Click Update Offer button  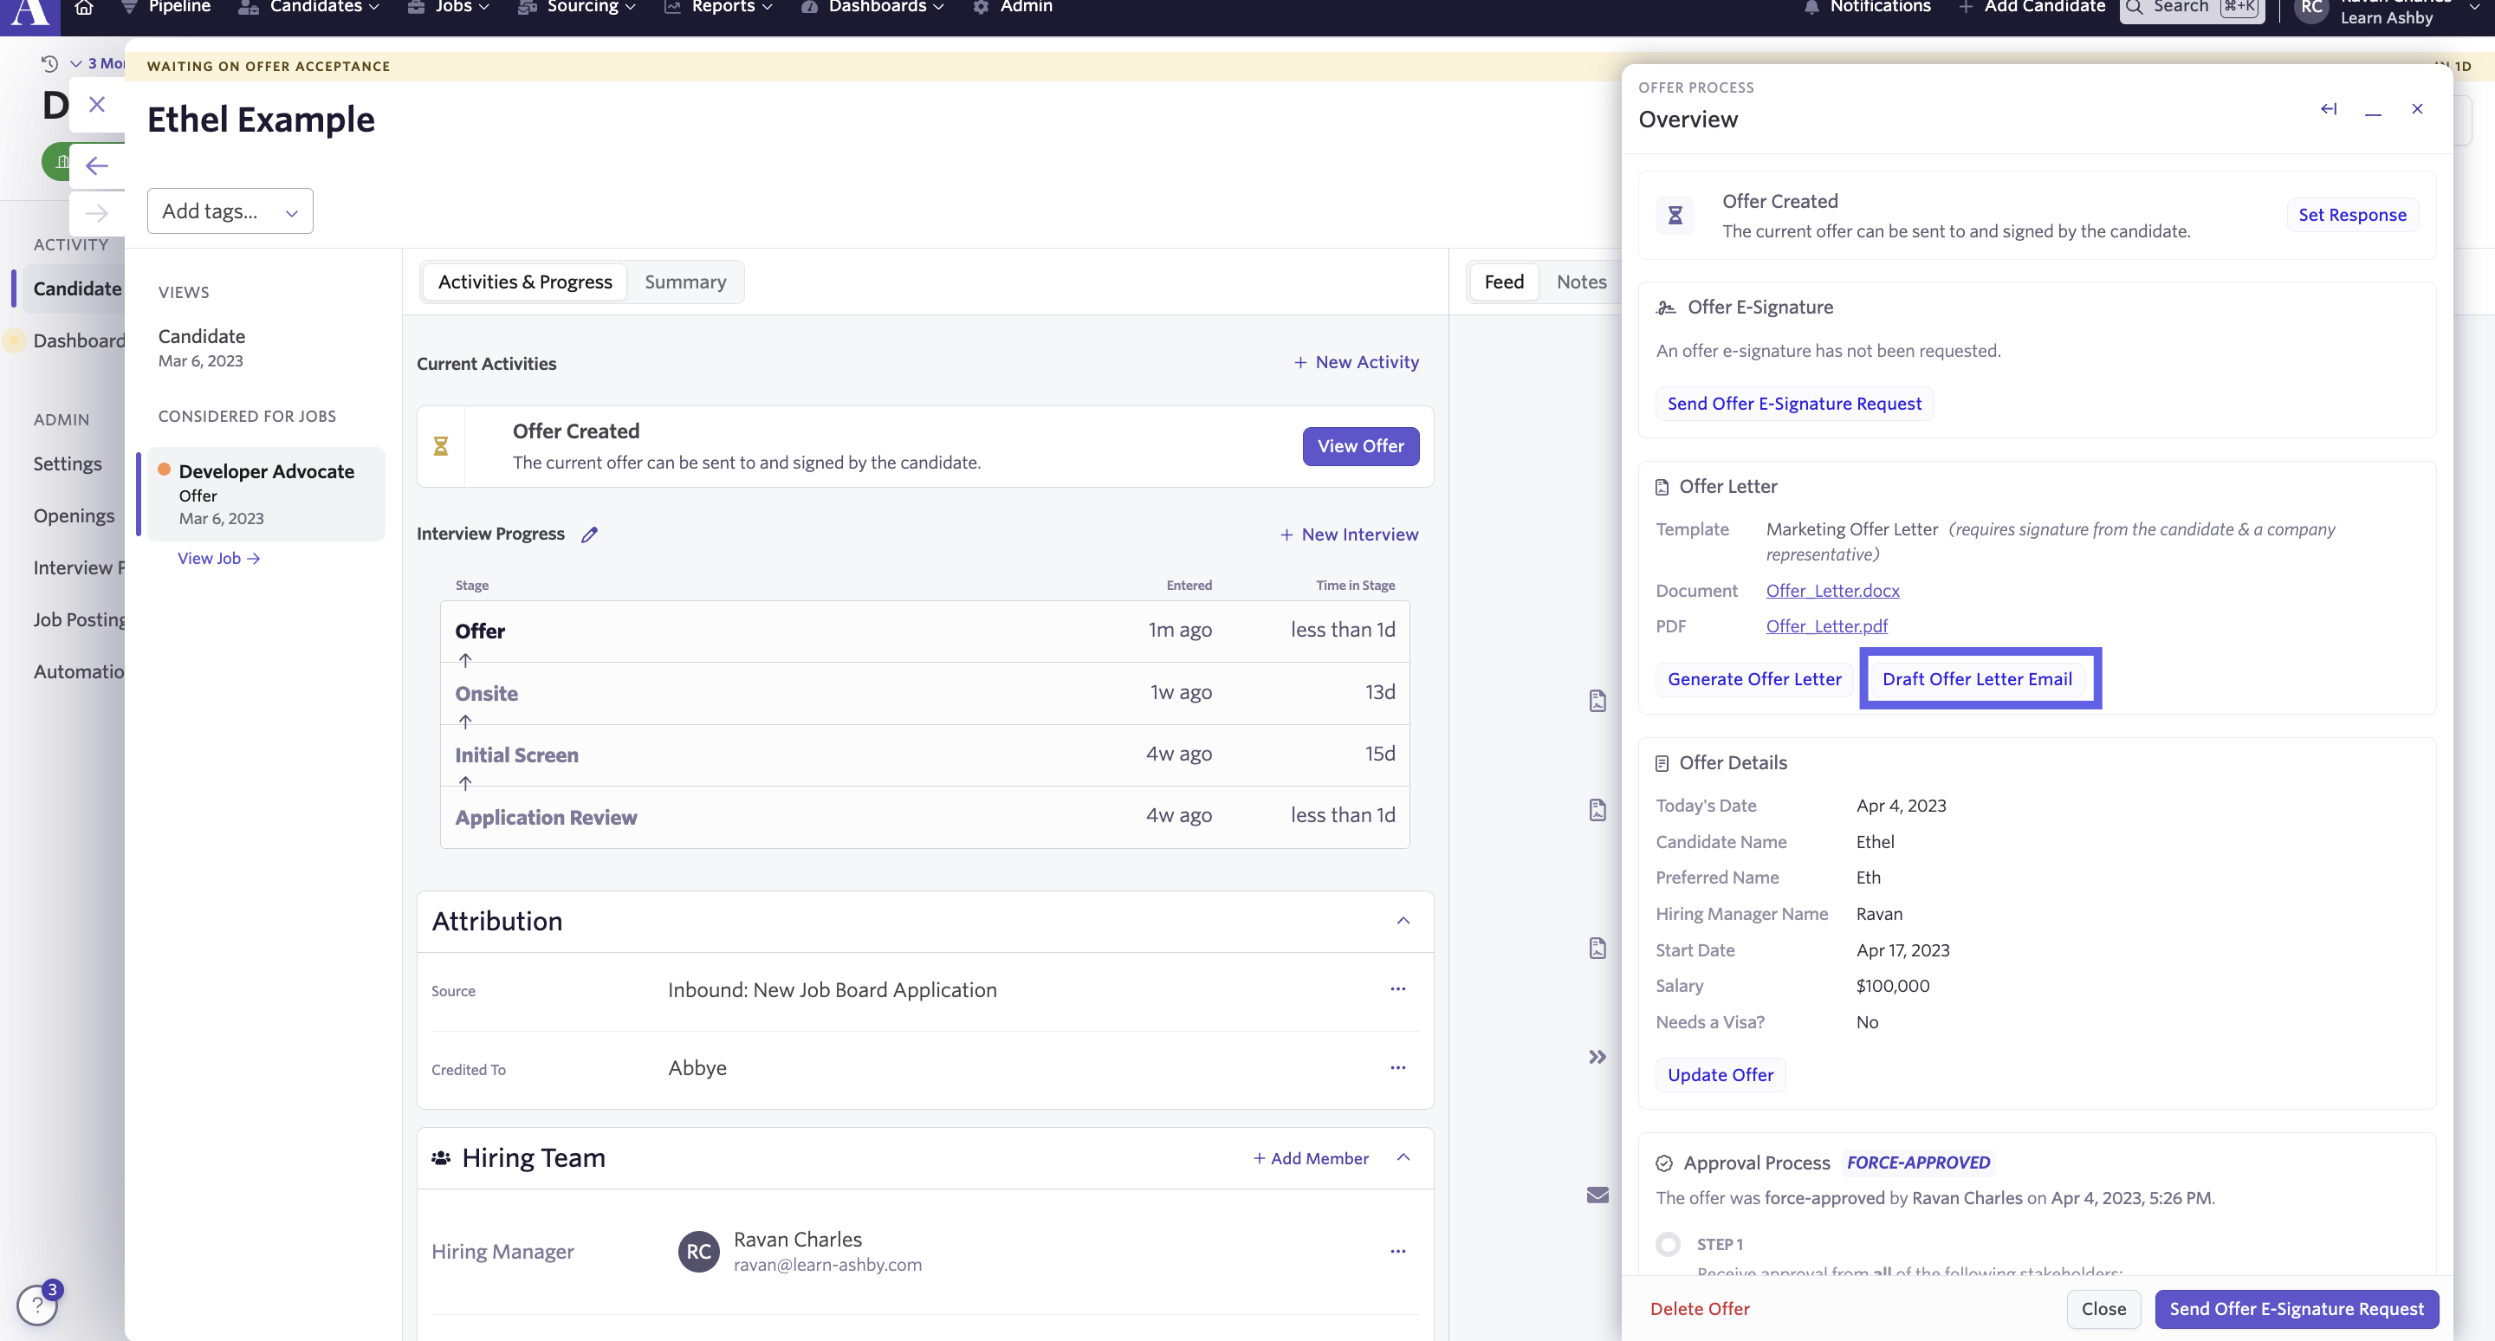coord(1721,1075)
